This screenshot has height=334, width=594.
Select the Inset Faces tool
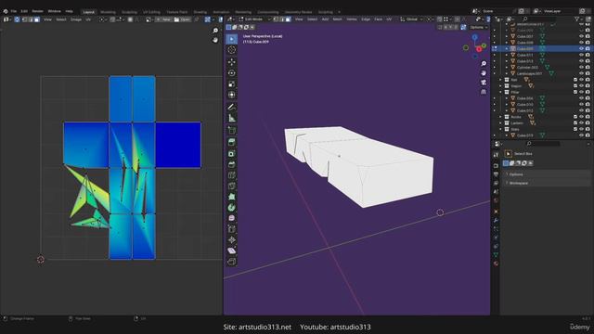coord(232,153)
